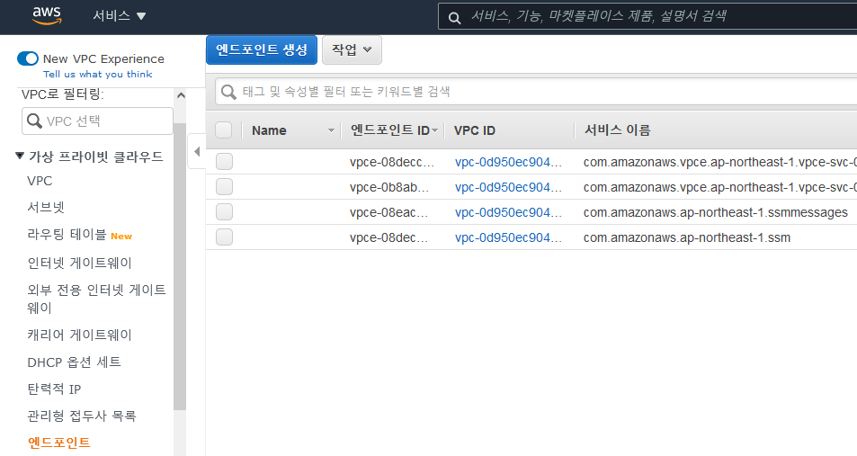857x456 pixels.
Task: Open 서브넷 in the sidebar
Action: 46,208
